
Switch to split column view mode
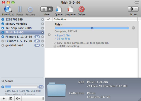(50, 9)
